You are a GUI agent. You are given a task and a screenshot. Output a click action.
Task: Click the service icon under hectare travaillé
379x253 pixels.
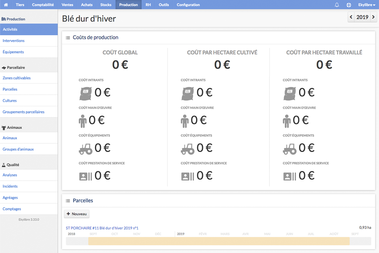pos(290,176)
